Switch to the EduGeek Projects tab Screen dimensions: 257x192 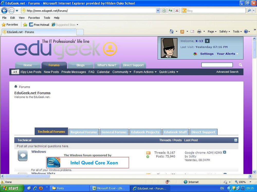pyautogui.click(x=145, y=132)
